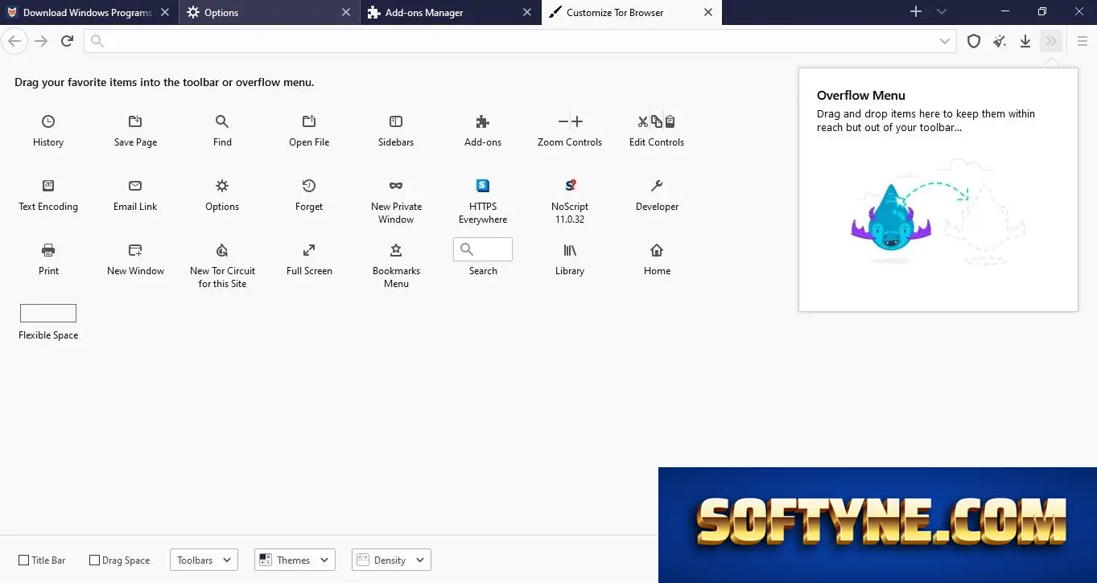Viewport: 1097px width, 583px height.
Task: Open the URL bar history dropdown arrow
Action: coord(945,41)
